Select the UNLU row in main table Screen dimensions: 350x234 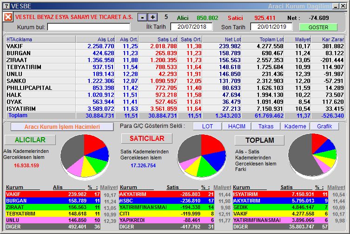coord(175,74)
